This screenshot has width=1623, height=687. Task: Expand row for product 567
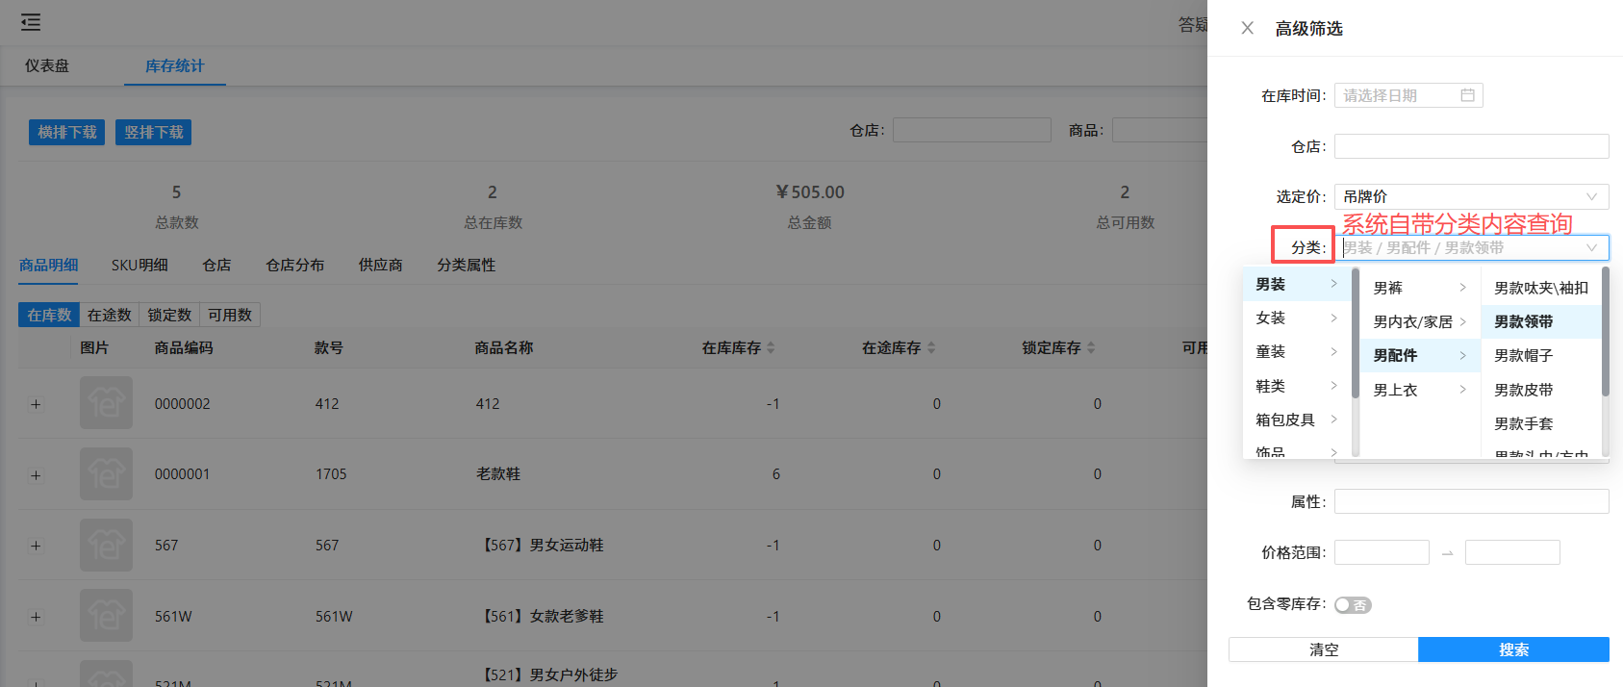[36, 546]
